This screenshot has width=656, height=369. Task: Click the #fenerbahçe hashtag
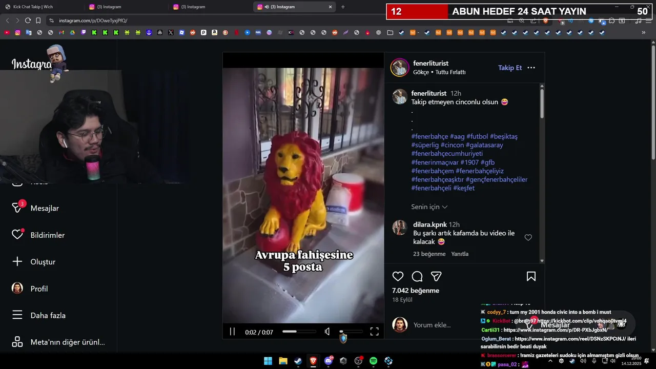coord(429,136)
